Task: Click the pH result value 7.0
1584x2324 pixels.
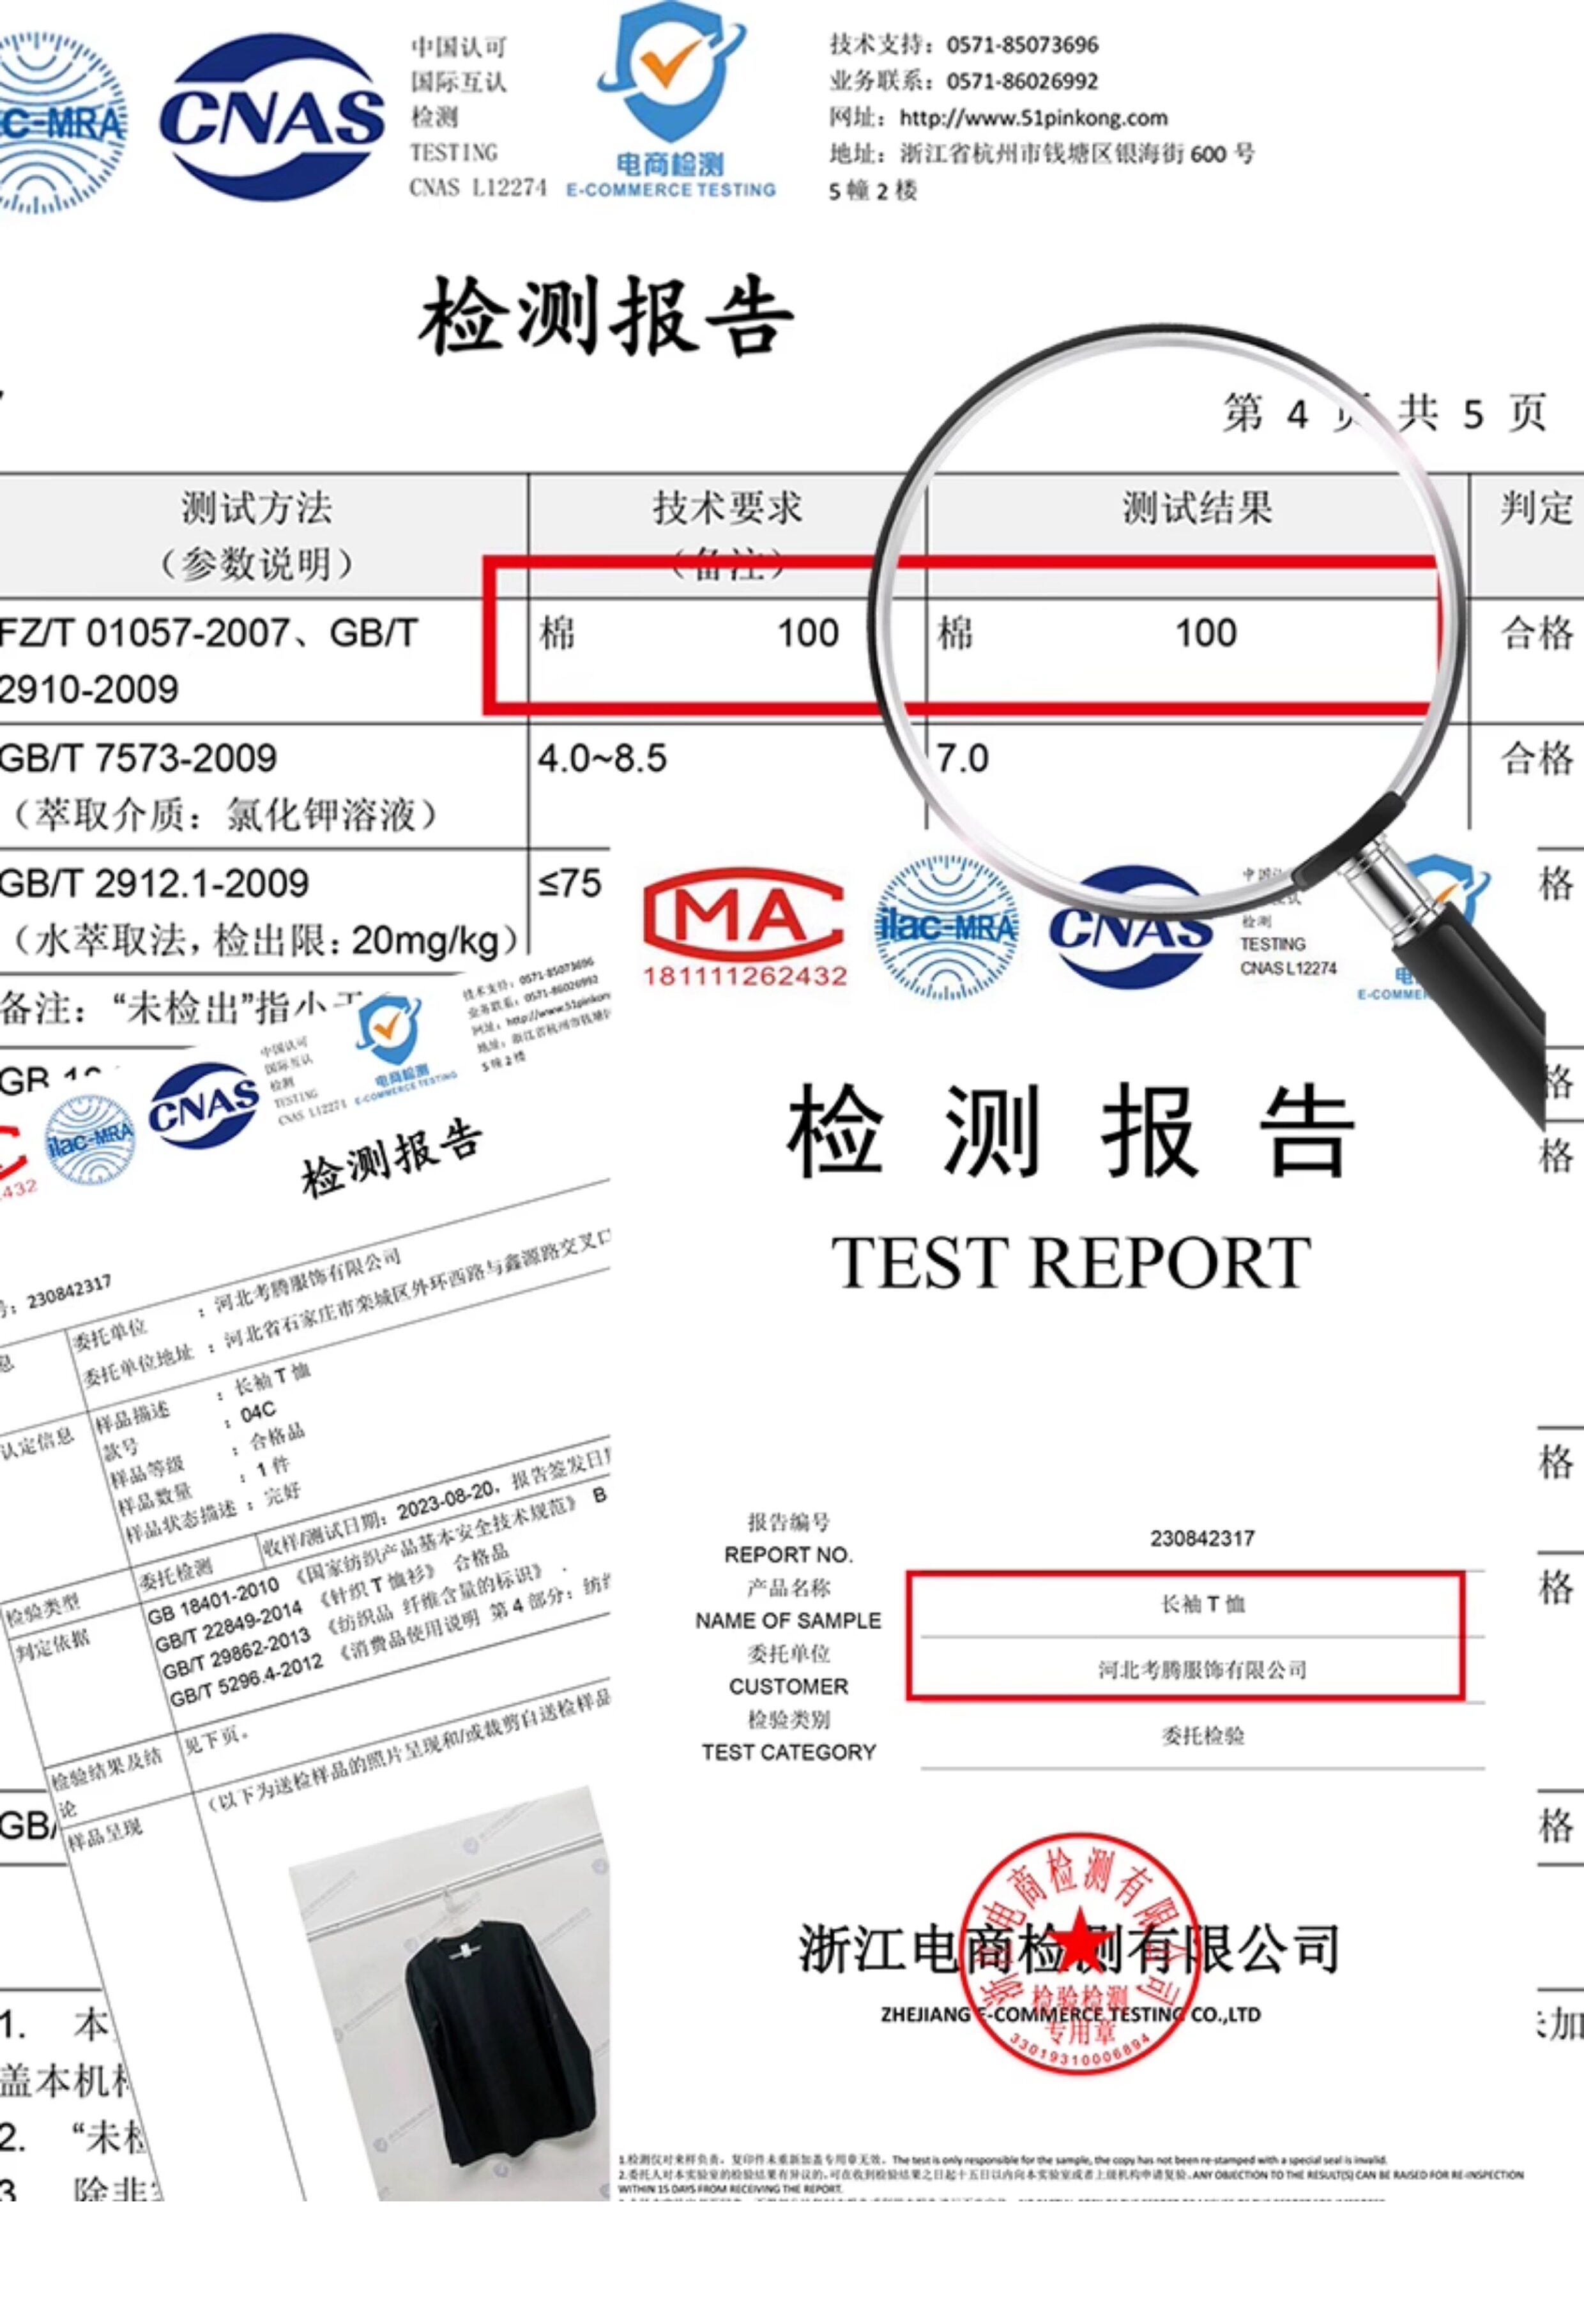Action: pyautogui.click(x=963, y=759)
